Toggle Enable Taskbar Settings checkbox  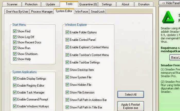(x=67, y=62)
